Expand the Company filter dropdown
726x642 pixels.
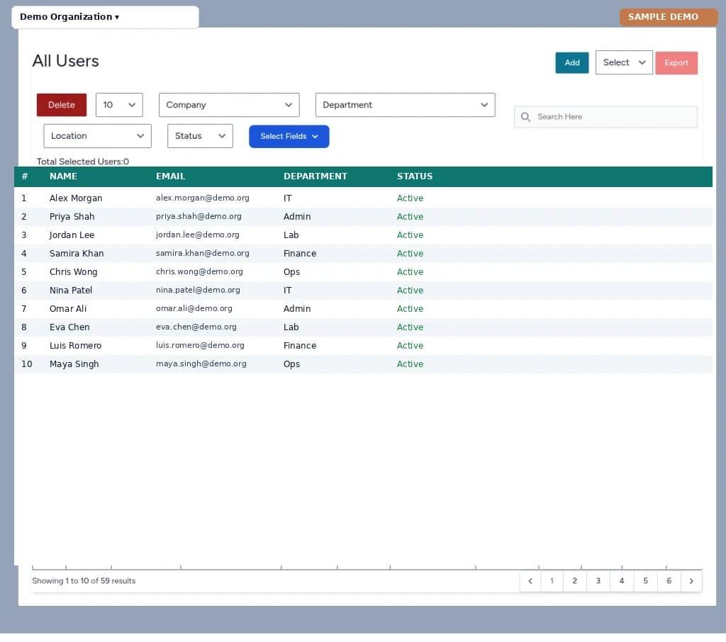pos(229,105)
